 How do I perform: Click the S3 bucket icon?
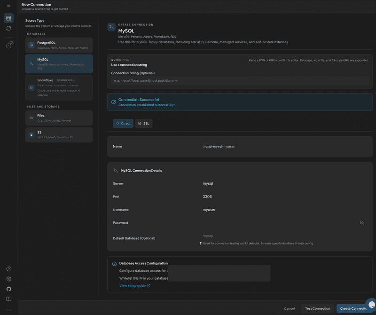coord(31,135)
